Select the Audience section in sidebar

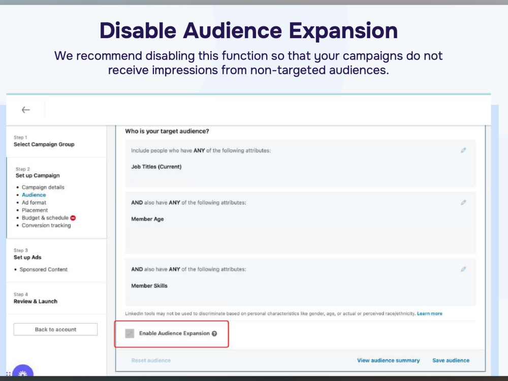coord(34,195)
